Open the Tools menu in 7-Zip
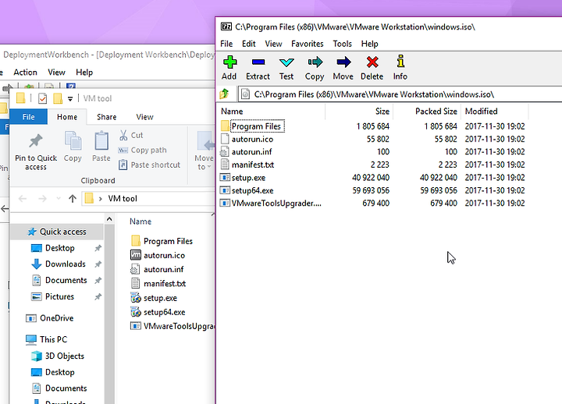This screenshot has width=562, height=404. tap(343, 44)
